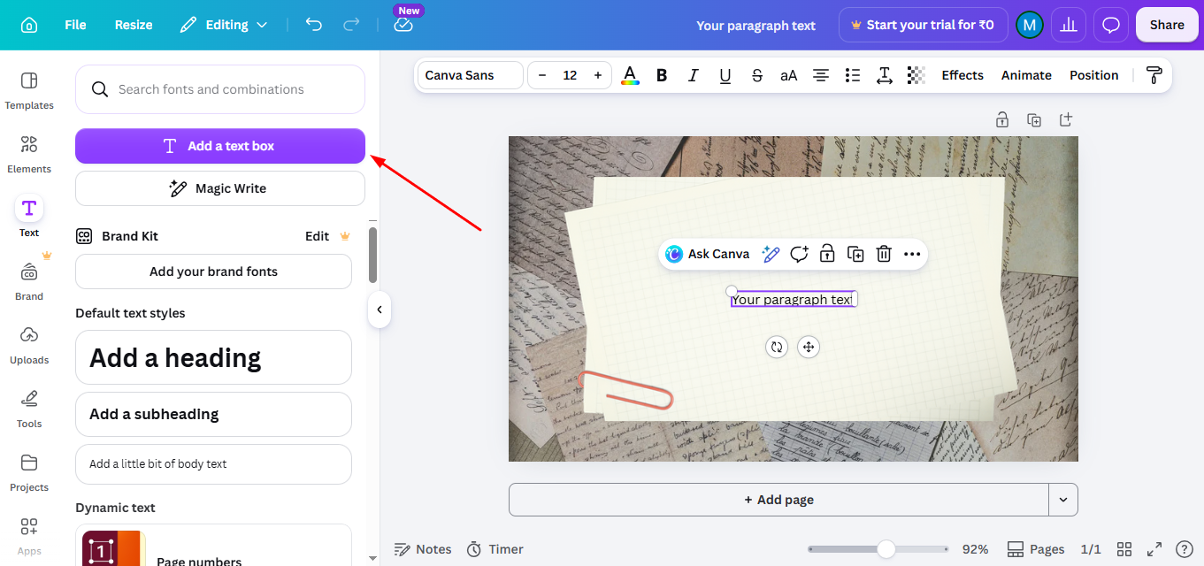Open Elements in sidebar
1204x566 pixels.
click(29, 155)
